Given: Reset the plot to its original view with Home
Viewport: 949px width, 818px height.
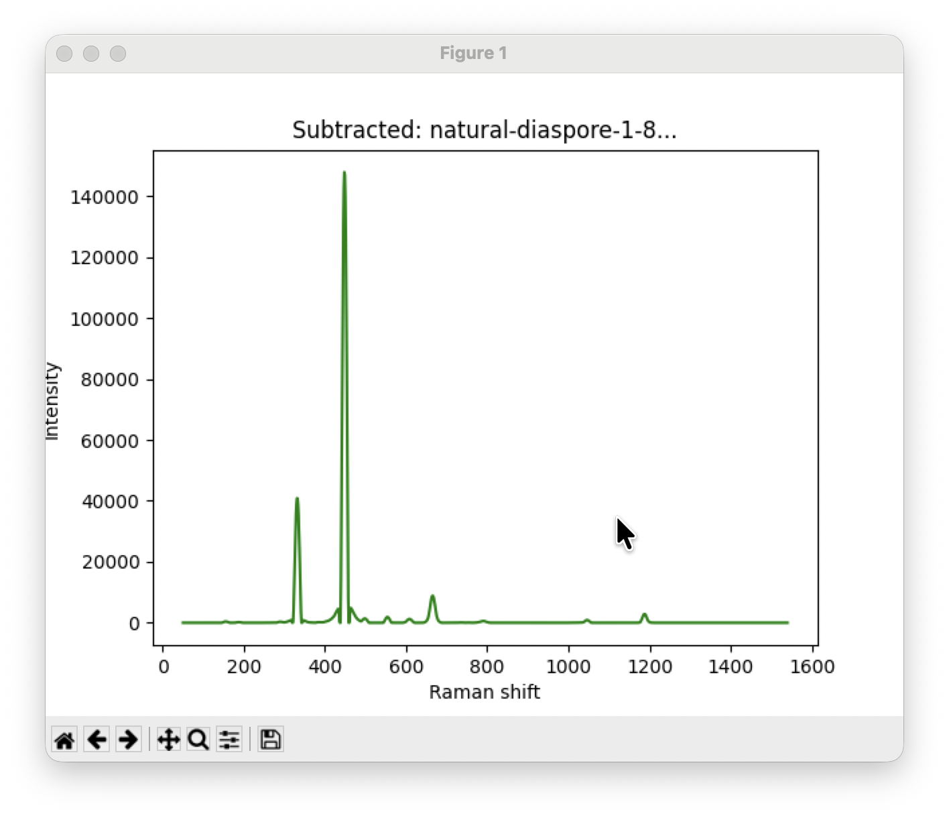Looking at the screenshot, I should (x=64, y=740).
